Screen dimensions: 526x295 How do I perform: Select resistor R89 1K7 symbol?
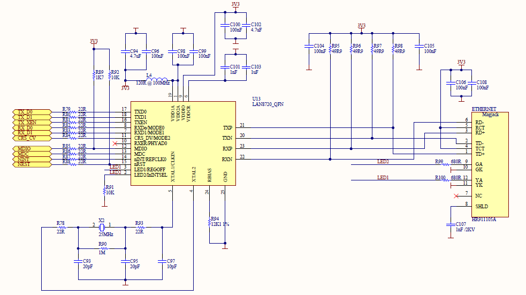pos(94,75)
